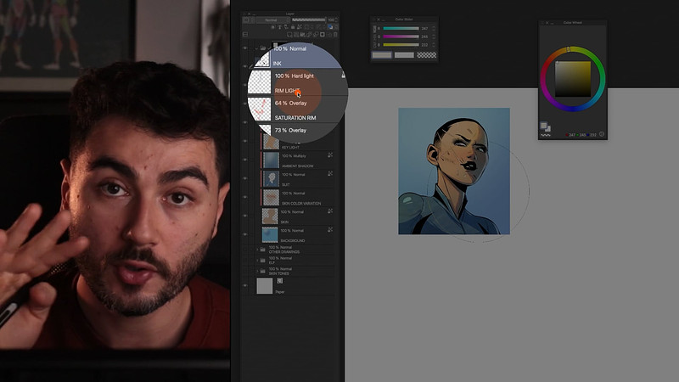
Task: Click the layer mask icon with white square
Action: click(323, 34)
